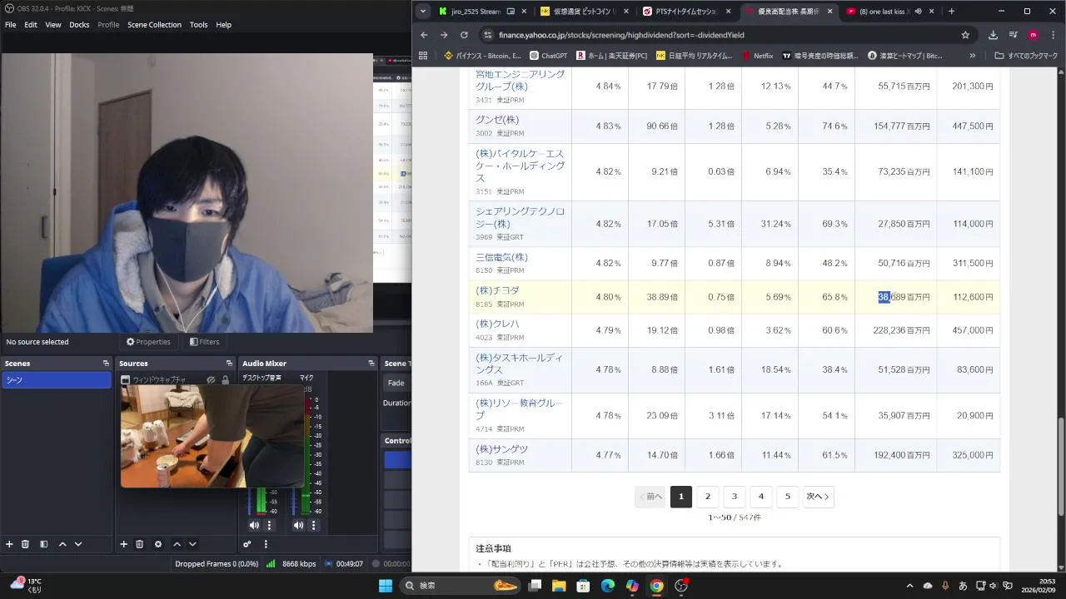Viewport: 1066px width, 599px height.
Task: Mute the desktop audio channel
Action: 254,525
